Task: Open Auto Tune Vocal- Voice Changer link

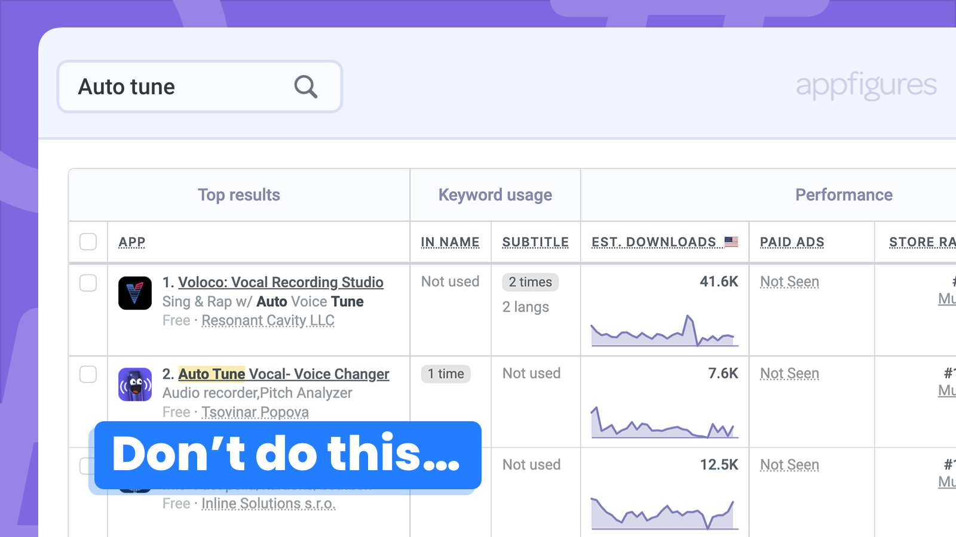Action: 284,374
